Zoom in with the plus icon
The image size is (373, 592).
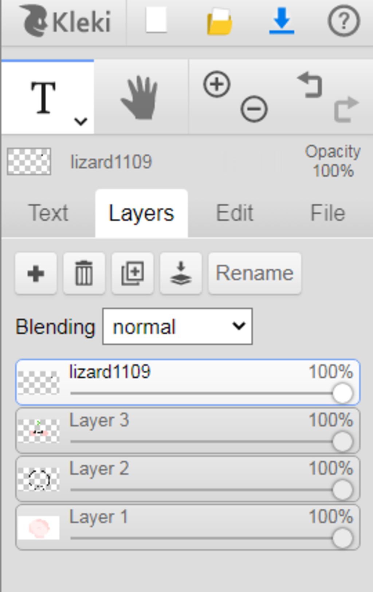(x=217, y=85)
